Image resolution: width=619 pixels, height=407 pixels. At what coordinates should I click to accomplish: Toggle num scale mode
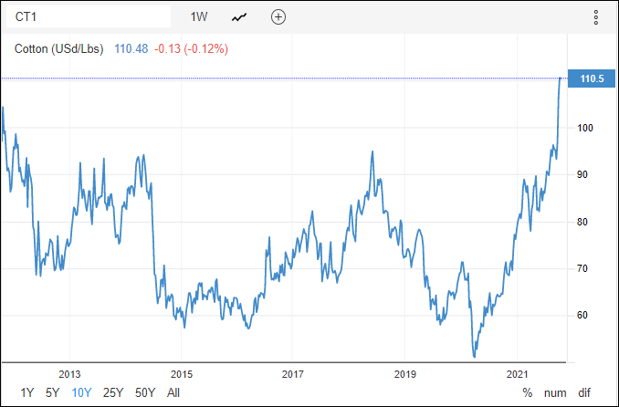pyautogui.click(x=555, y=392)
